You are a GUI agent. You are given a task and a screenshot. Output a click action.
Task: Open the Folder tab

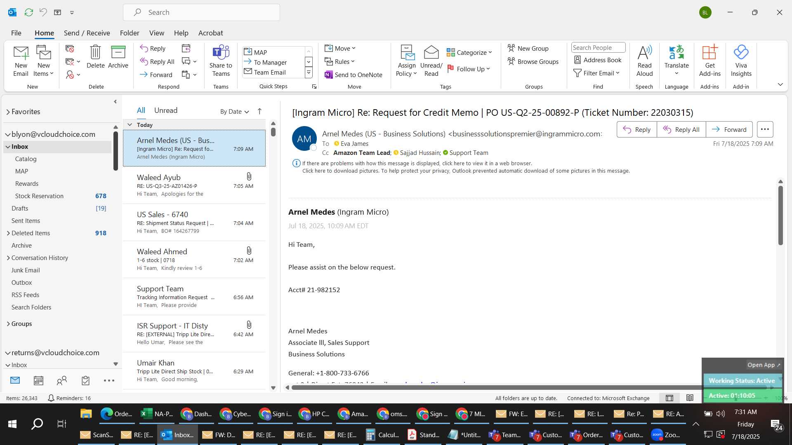pyautogui.click(x=130, y=33)
